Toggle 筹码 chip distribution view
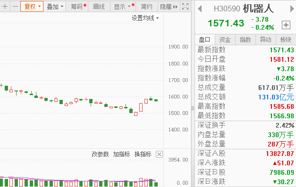 [x=78, y=7]
